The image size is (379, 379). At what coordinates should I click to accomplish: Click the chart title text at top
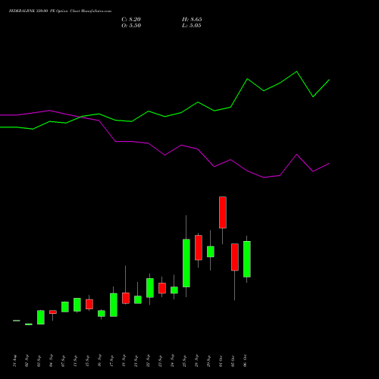[x=60, y=11]
